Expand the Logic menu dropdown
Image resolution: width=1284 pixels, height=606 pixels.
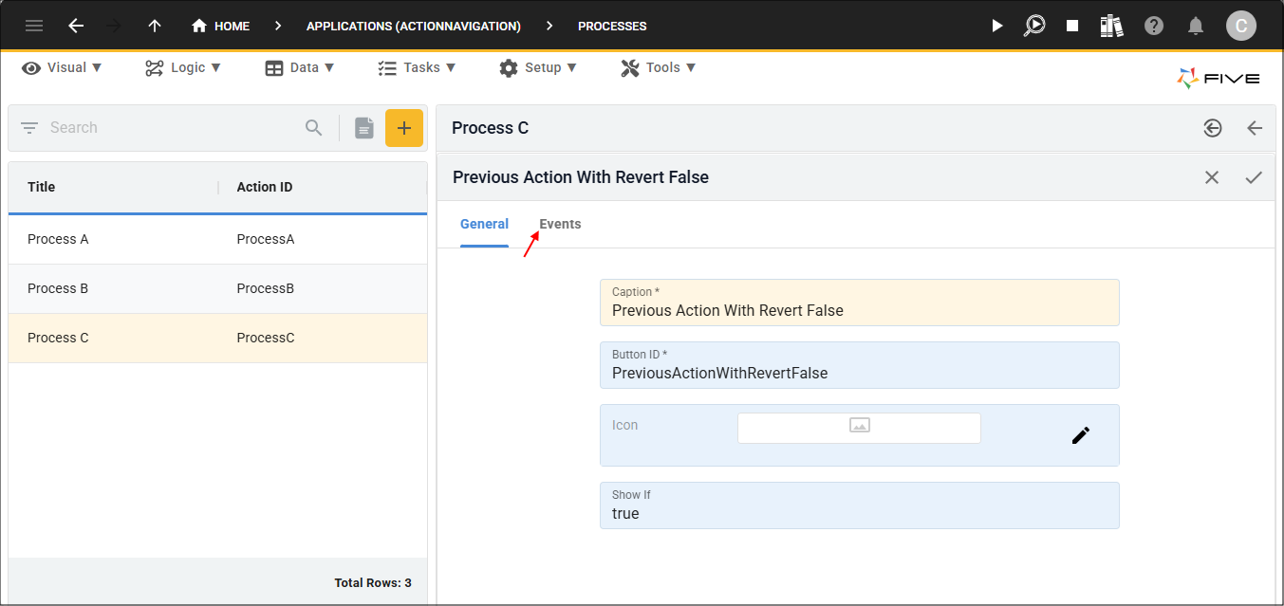(183, 67)
